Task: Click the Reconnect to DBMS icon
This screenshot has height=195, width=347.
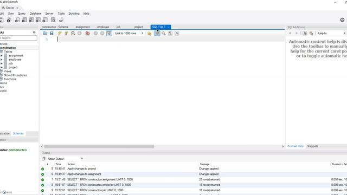Action: click(x=61, y=20)
